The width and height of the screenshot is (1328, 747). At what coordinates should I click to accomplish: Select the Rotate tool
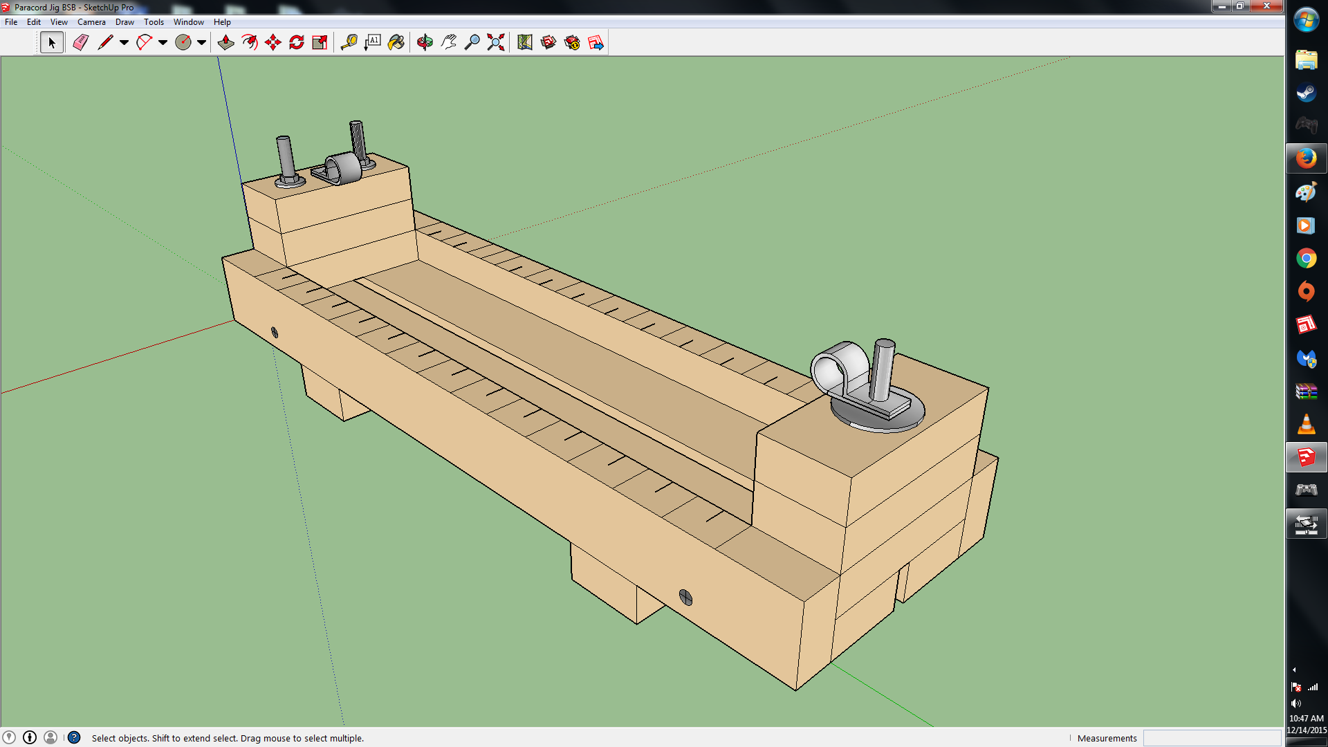pos(297,43)
